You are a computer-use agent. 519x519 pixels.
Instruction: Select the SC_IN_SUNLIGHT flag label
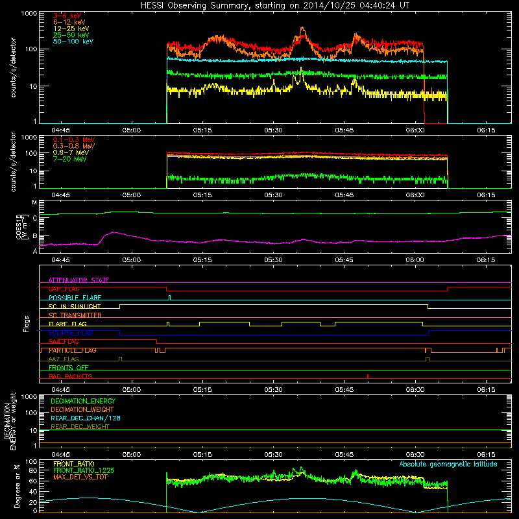pos(75,306)
